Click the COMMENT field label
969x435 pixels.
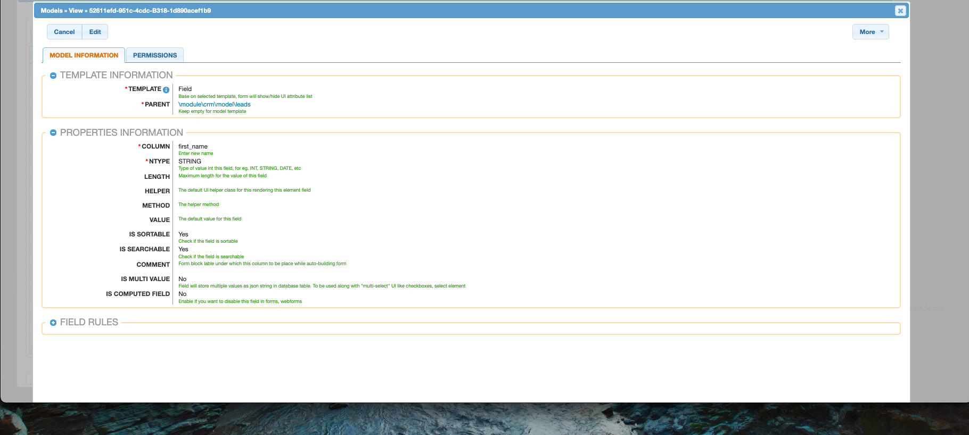click(153, 265)
